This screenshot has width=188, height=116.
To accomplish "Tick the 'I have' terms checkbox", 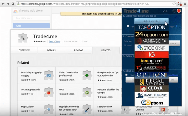I will pyautogui.click(x=126, y=75).
